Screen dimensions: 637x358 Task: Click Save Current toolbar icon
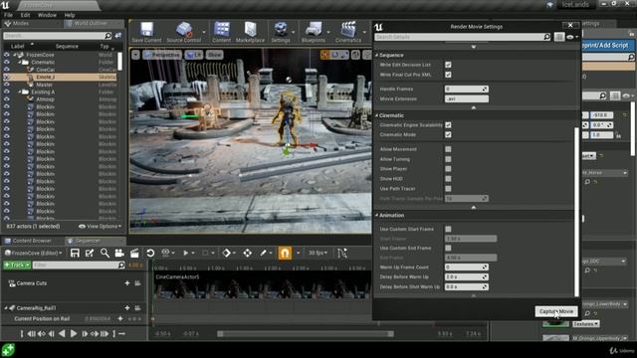[146, 32]
